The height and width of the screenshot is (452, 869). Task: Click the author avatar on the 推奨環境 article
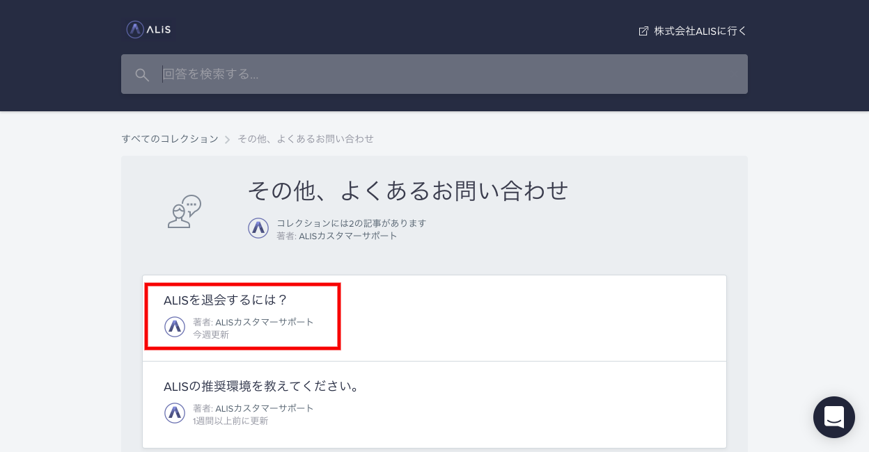coord(175,413)
